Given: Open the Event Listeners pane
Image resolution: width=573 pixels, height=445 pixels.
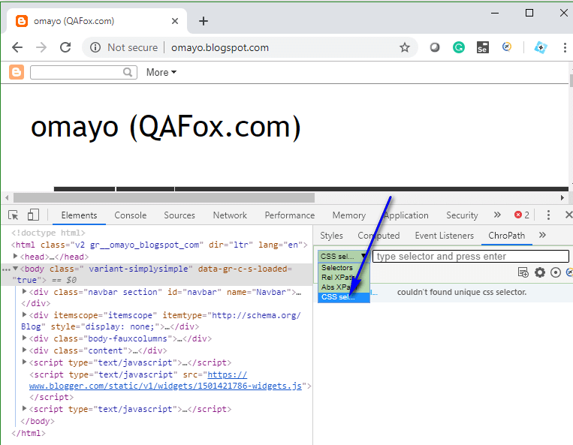Looking at the screenshot, I should (x=445, y=236).
